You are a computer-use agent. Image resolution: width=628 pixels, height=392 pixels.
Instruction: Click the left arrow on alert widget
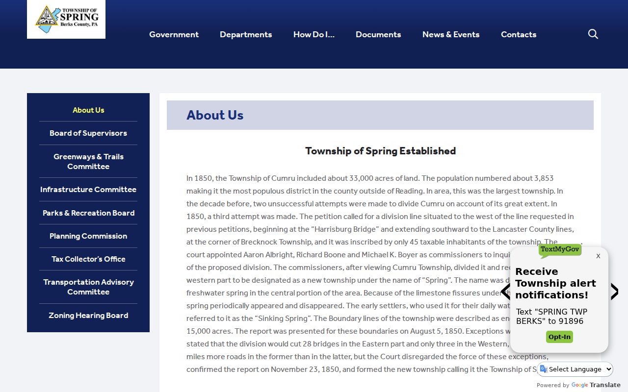pos(505,292)
